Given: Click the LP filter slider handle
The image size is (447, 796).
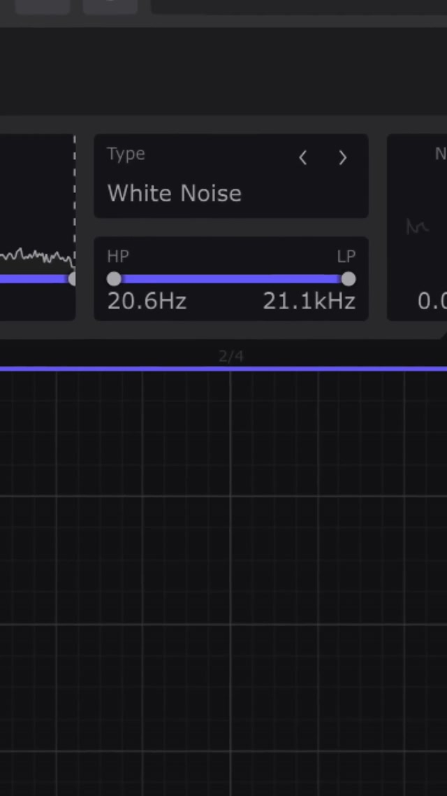Looking at the screenshot, I should (349, 279).
